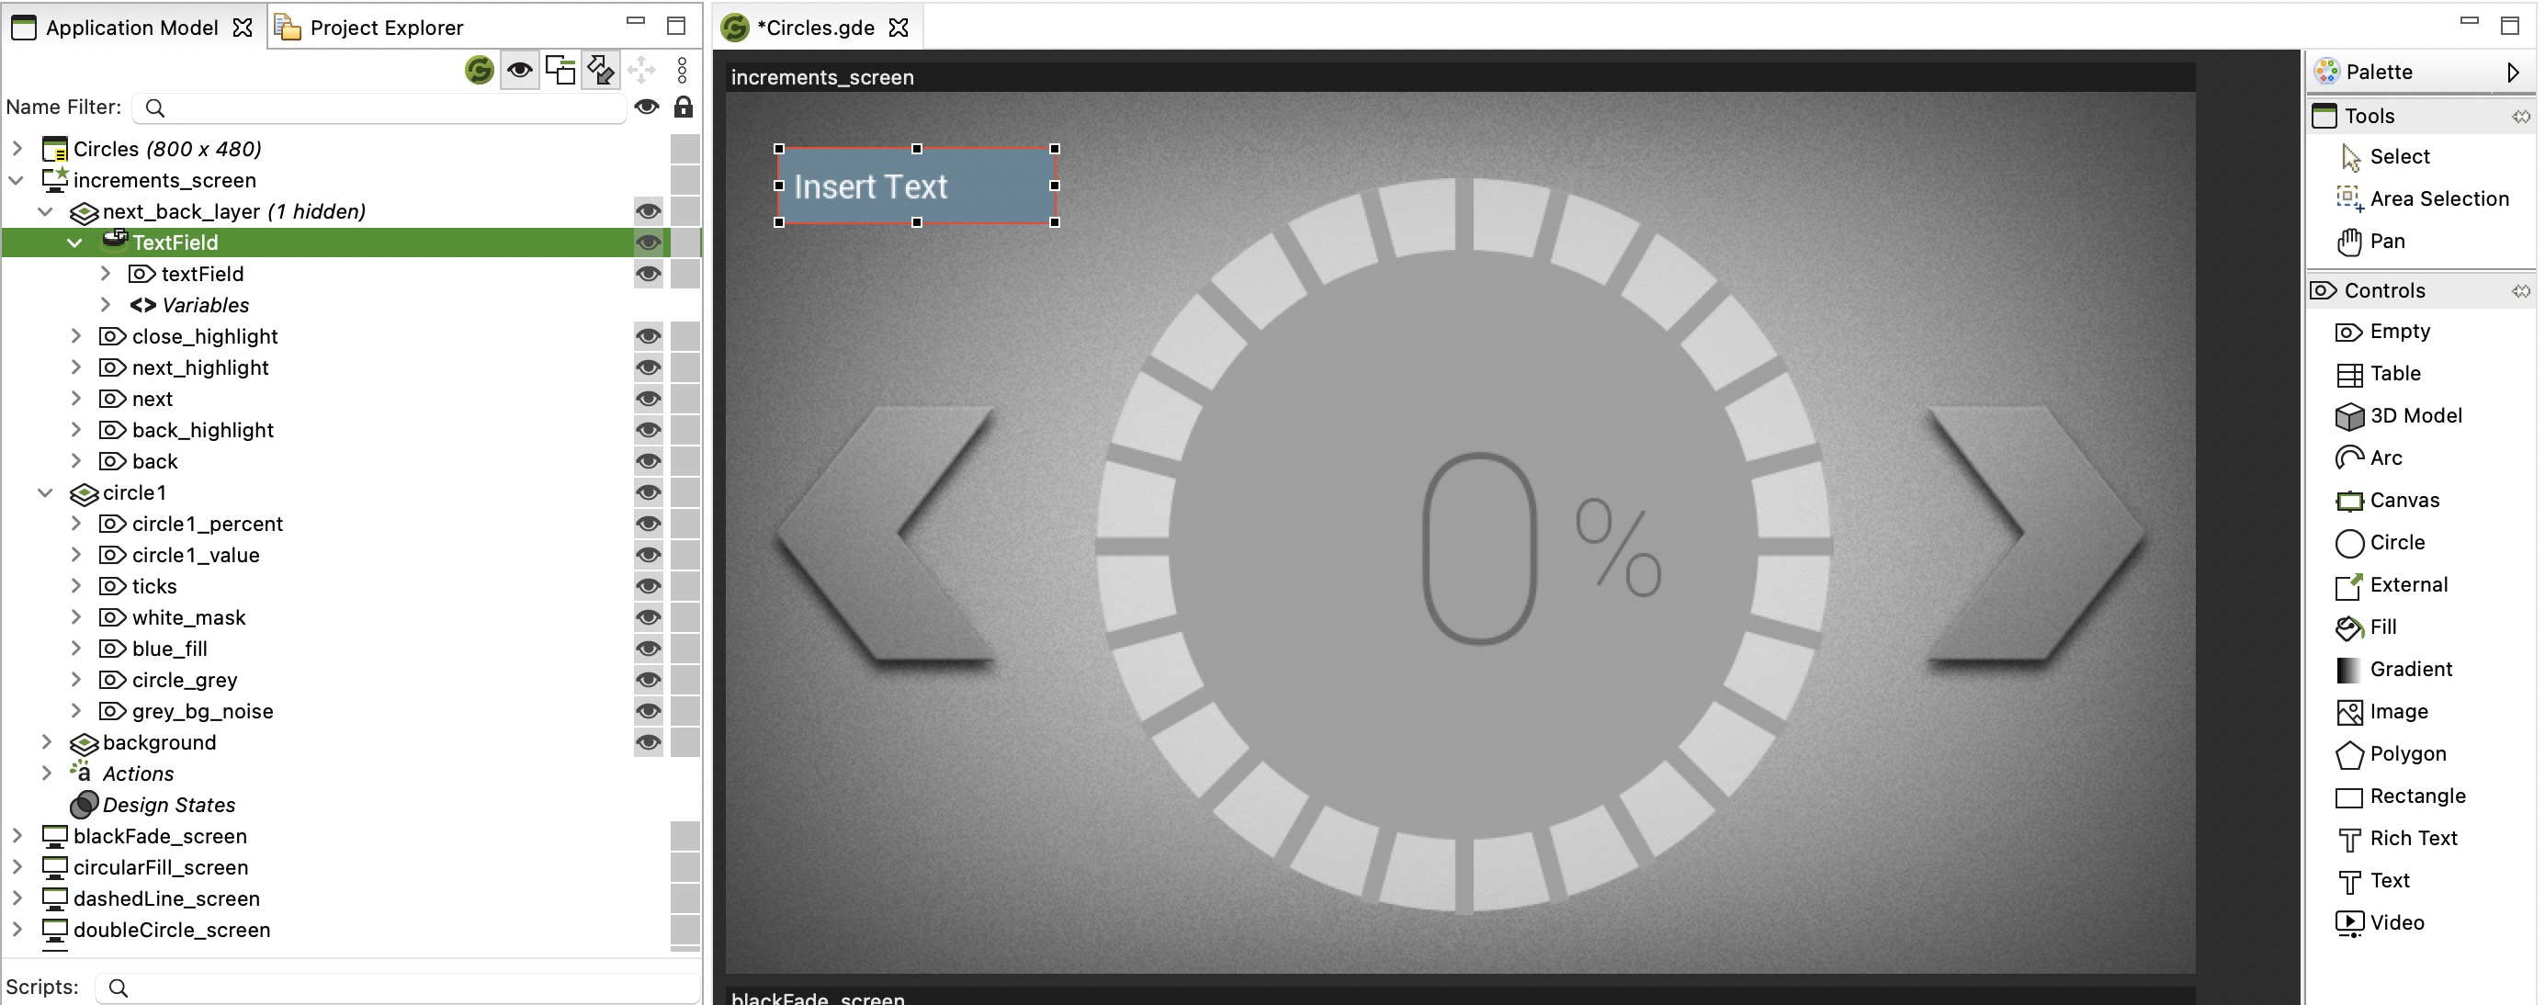Choose the Video control
The width and height of the screenshot is (2545, 1005).
pos(2380,923)
